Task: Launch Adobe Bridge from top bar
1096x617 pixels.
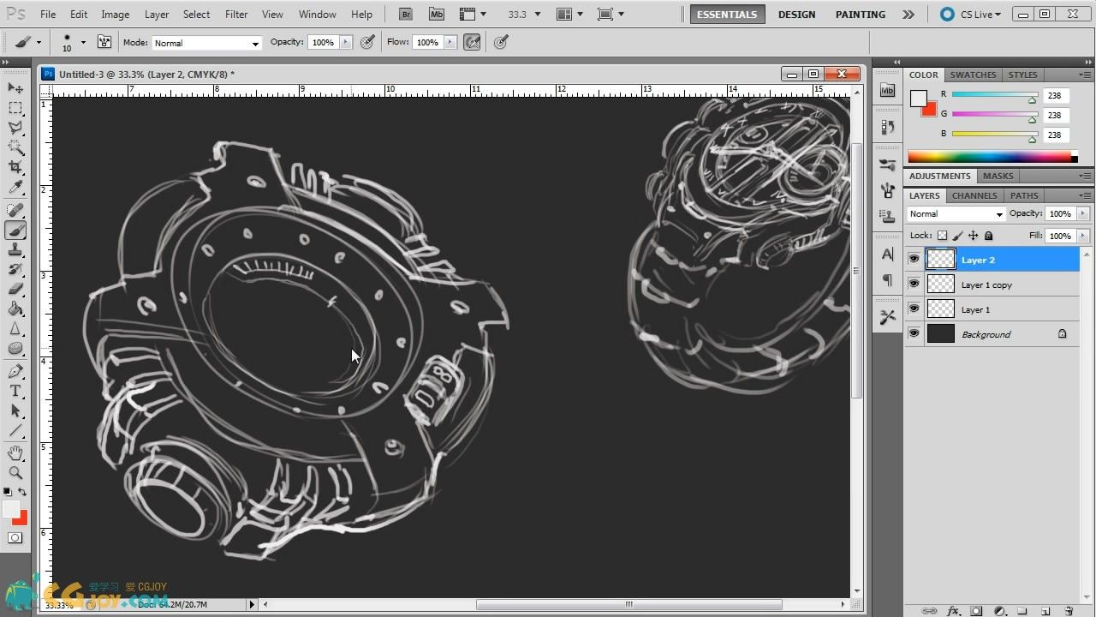Action: (x=407, y=15)
